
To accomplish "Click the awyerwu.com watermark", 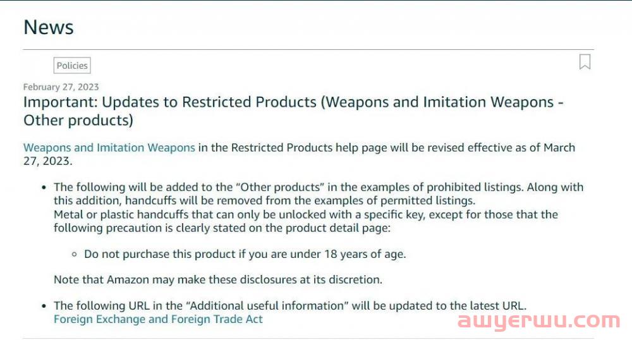I will pyautogui.click(x=539, y=320).
